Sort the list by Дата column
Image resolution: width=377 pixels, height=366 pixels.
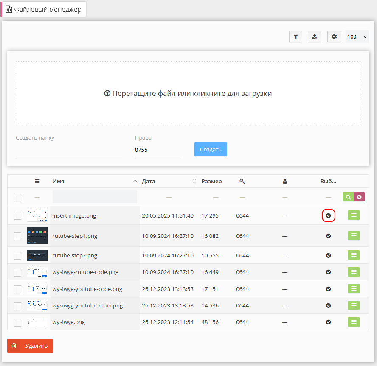149,182
